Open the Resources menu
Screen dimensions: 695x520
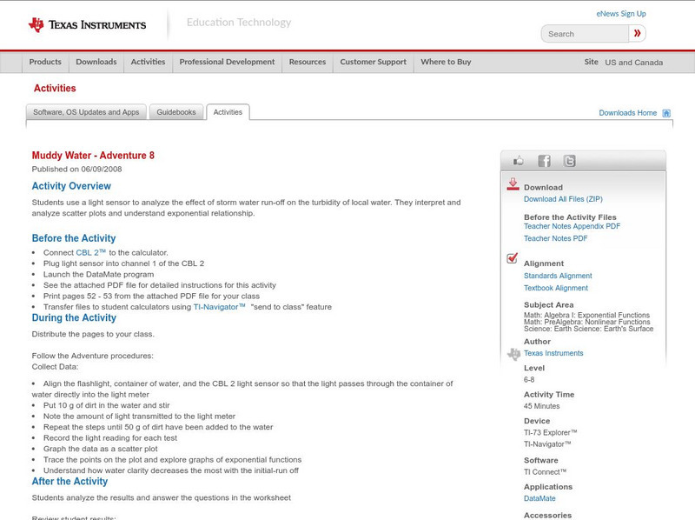(x=308, y=62)
